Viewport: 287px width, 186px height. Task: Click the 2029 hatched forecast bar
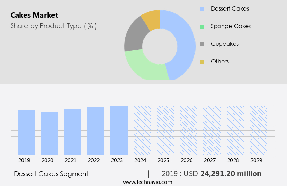click(258, 130)
